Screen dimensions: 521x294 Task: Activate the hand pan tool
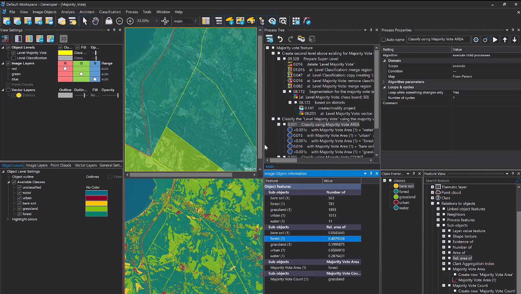[95, 21]
